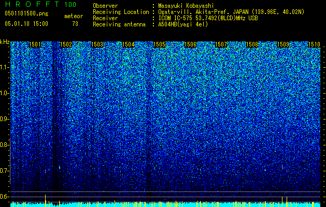Image resolution: width=326 pixels, height=207 pixels.
Task: Click the observer name Masayuki Kobayashi
Action: tap(186, 6)
